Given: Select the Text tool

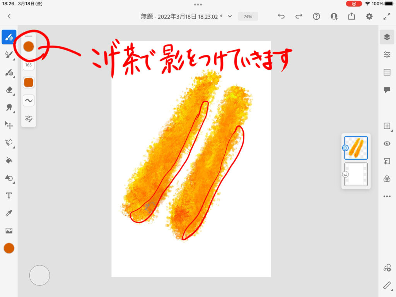Looking at the screenshot, I should [9, 196].
